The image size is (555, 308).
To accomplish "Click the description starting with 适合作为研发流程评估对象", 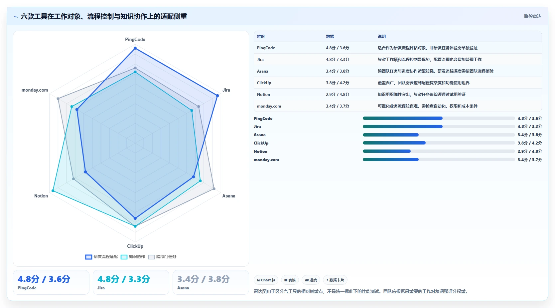I will [428, 48].
